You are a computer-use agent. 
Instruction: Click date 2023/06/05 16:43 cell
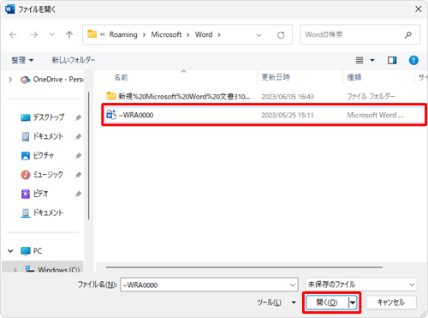(288, 97)
